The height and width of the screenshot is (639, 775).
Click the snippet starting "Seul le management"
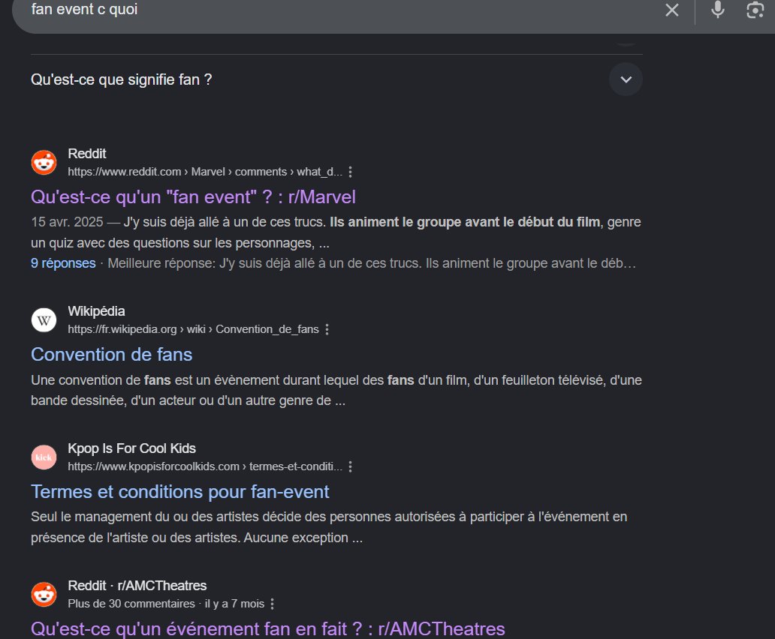[329, 527]
